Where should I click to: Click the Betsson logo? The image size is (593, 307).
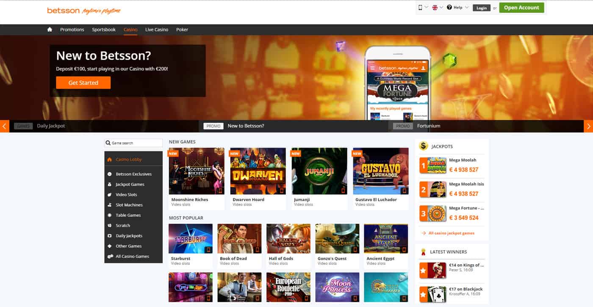[64, 11]
